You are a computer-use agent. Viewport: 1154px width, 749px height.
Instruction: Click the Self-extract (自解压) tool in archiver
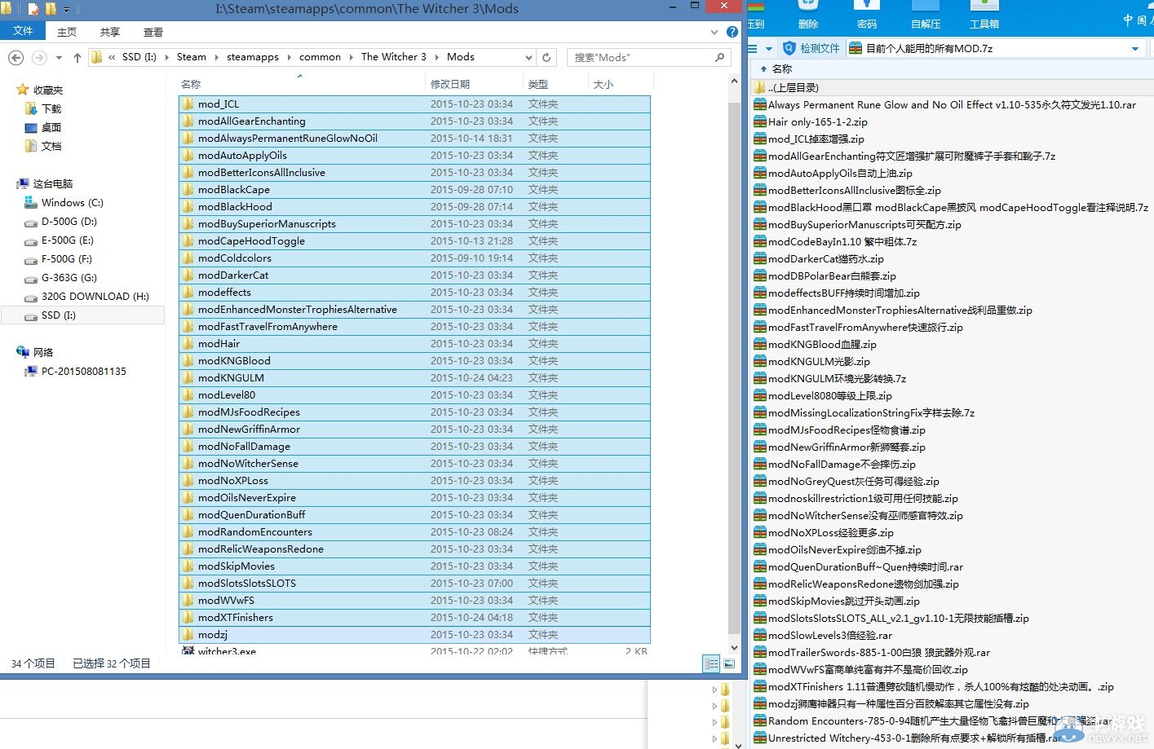[x=926, y=15]
